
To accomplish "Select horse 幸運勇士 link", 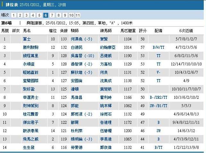I will (x=31, y=97).
